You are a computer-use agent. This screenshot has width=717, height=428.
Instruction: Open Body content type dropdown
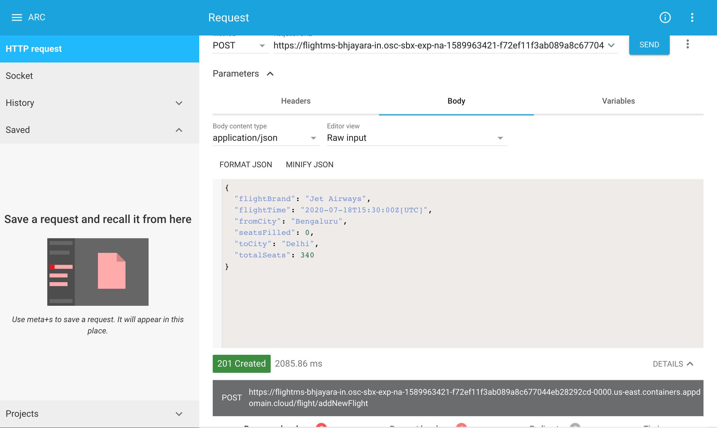pos(265,138)
